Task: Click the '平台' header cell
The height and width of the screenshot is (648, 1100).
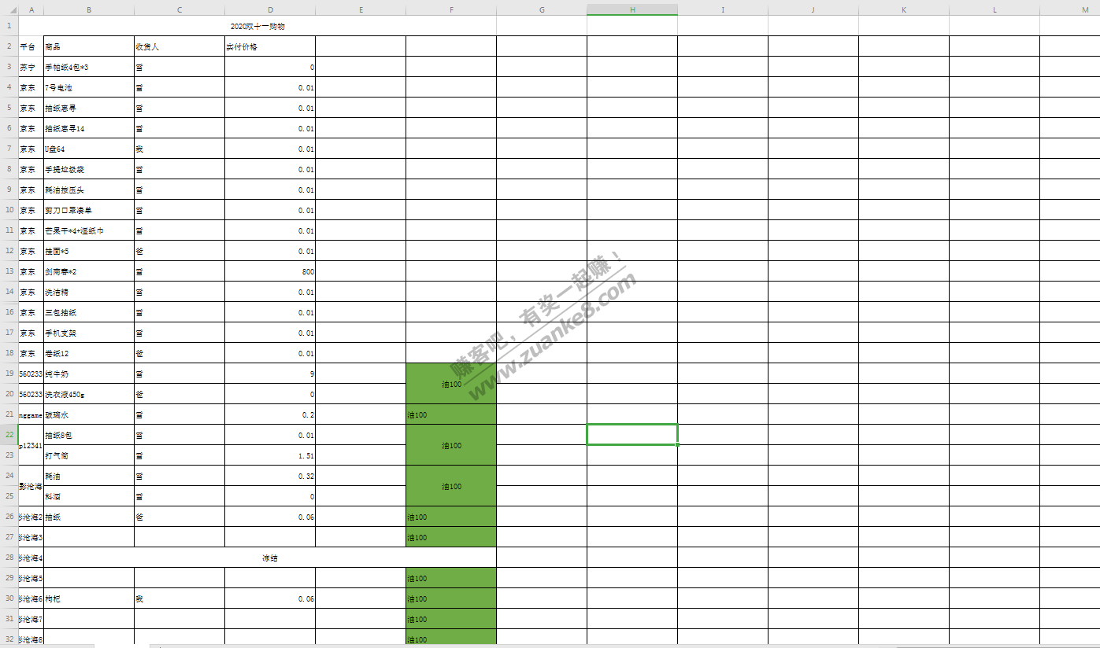Action: pos(31,46)
